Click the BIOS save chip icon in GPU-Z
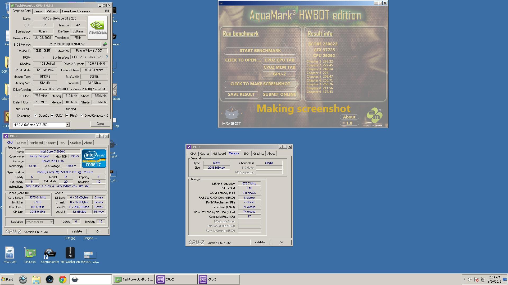 [105, 44]
